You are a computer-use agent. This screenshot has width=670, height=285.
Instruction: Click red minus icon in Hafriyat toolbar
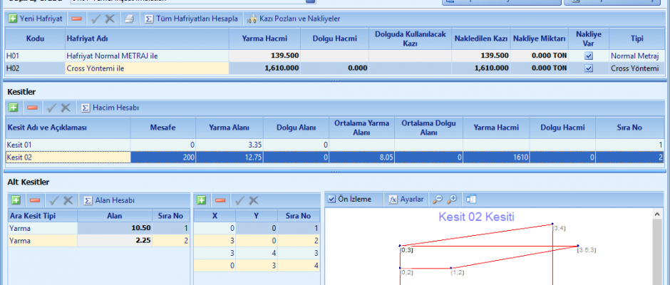point(76,19)
